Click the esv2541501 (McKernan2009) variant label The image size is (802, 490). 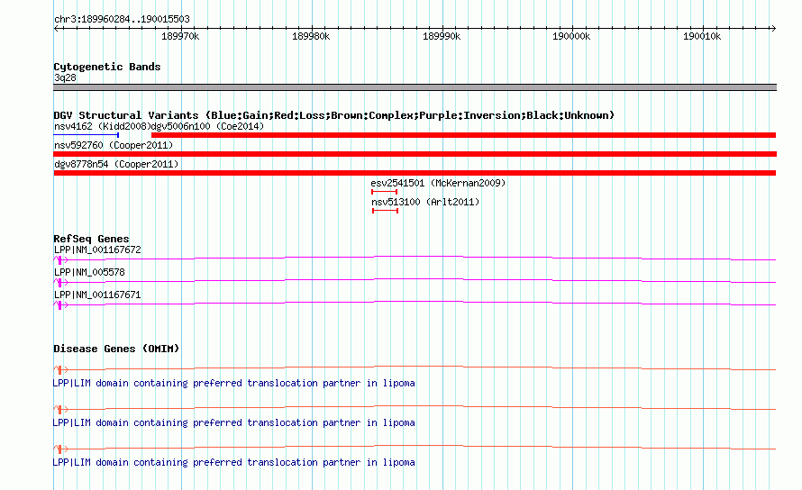(x=438, y=183)
